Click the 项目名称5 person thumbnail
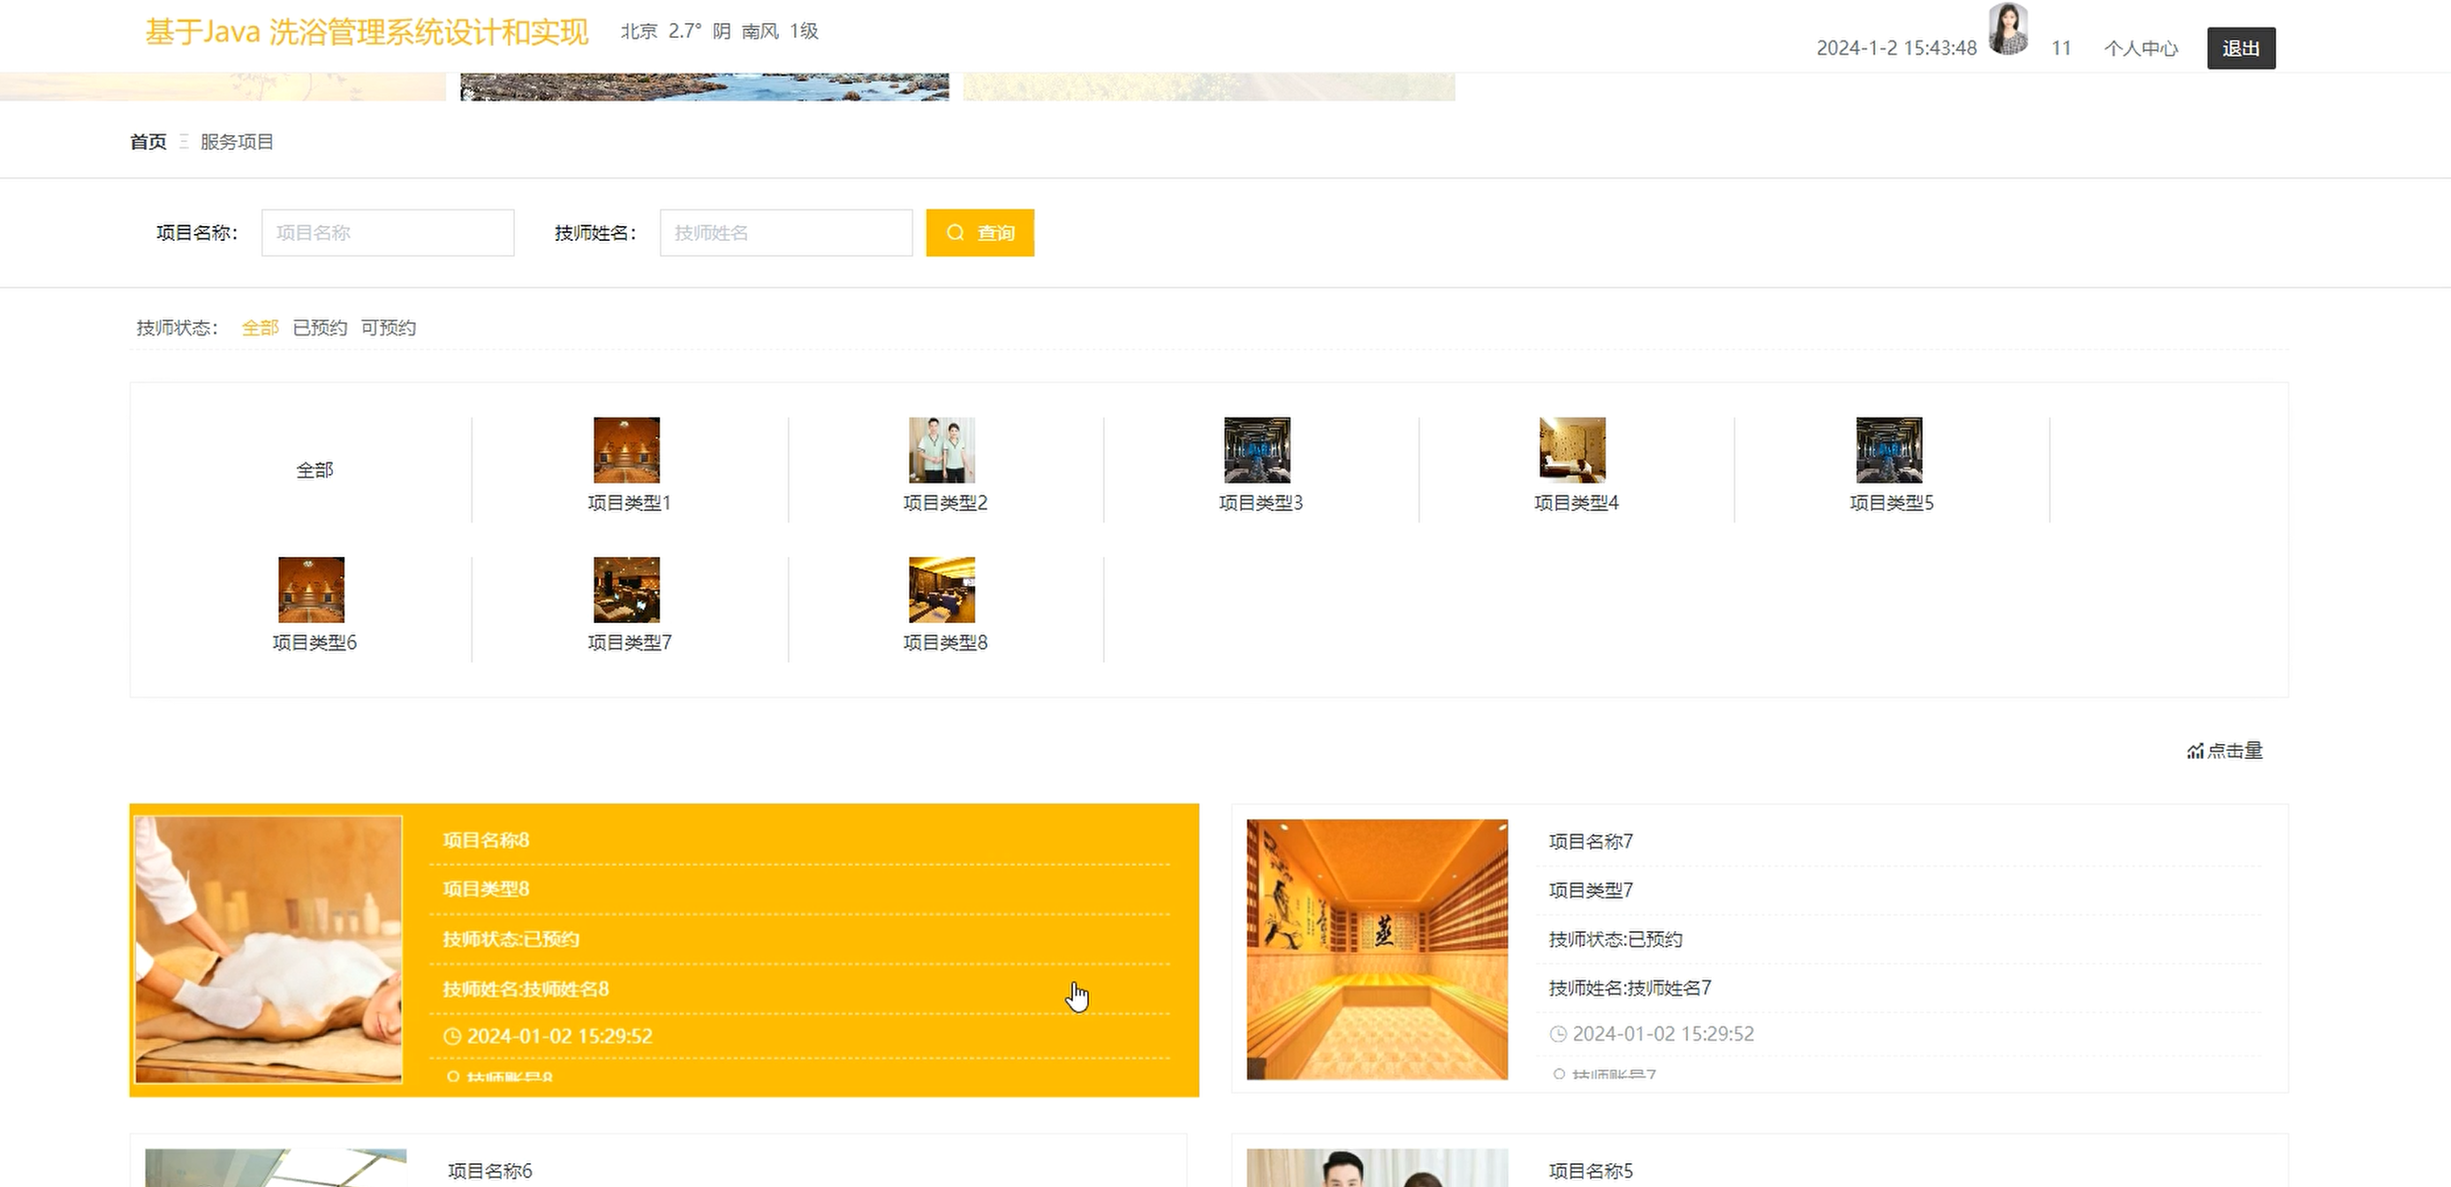Viewport: 2451px width, 1187px height. click(x=1377, y=1168)
